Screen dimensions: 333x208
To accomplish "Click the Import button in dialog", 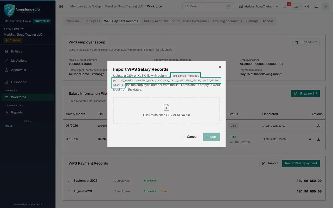I will (212, 137).
